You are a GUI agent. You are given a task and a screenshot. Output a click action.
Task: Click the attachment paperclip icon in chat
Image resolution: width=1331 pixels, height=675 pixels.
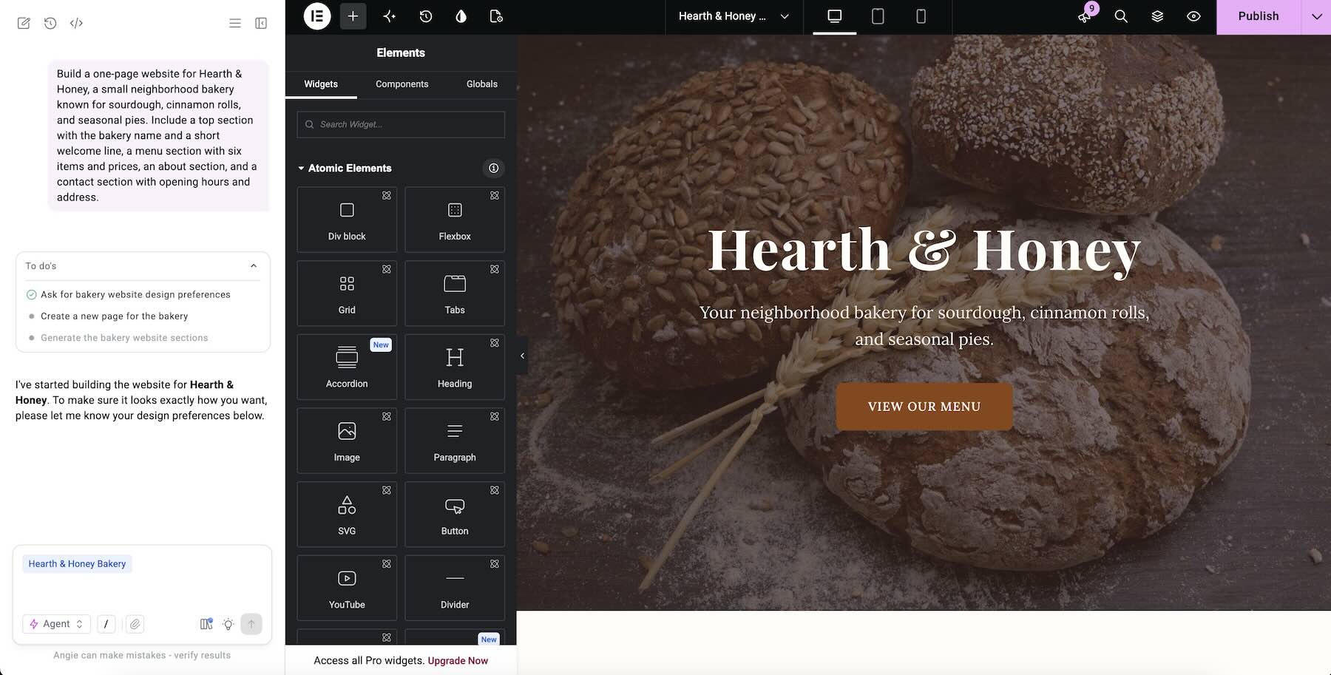point(135,624)
